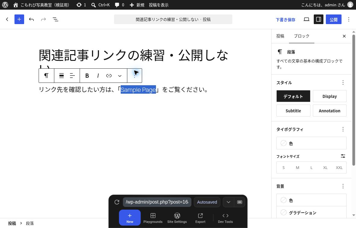This screenshot has width=356, height=228.
Task: Open the block inserter plus button
Action: coord(19,19)
